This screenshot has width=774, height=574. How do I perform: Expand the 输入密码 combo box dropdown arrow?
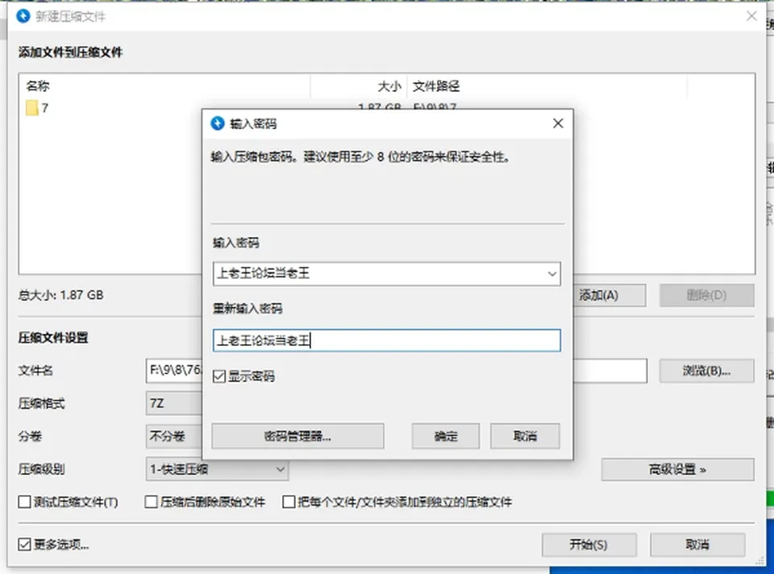(x=551, y=274)
